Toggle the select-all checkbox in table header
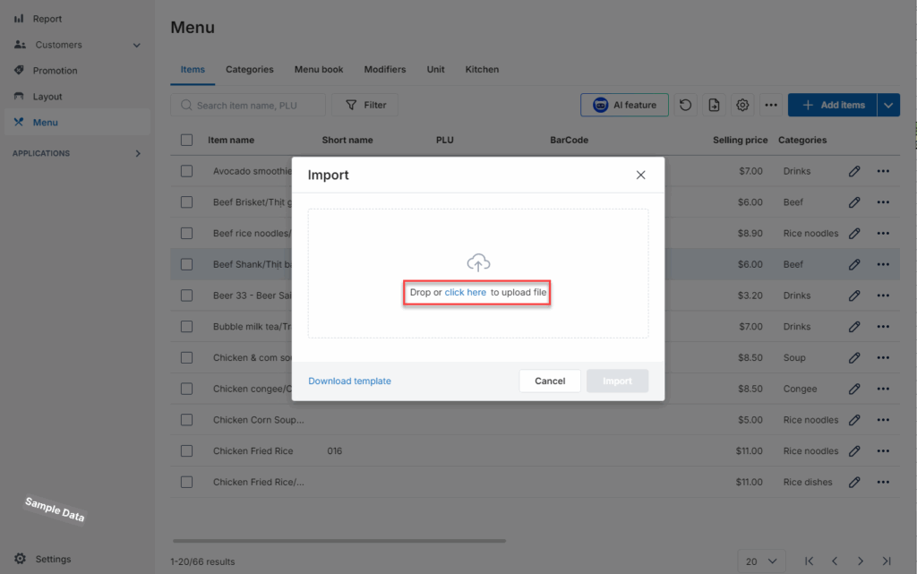This screenshot has width=917, height=574. (x=186, y=140)
